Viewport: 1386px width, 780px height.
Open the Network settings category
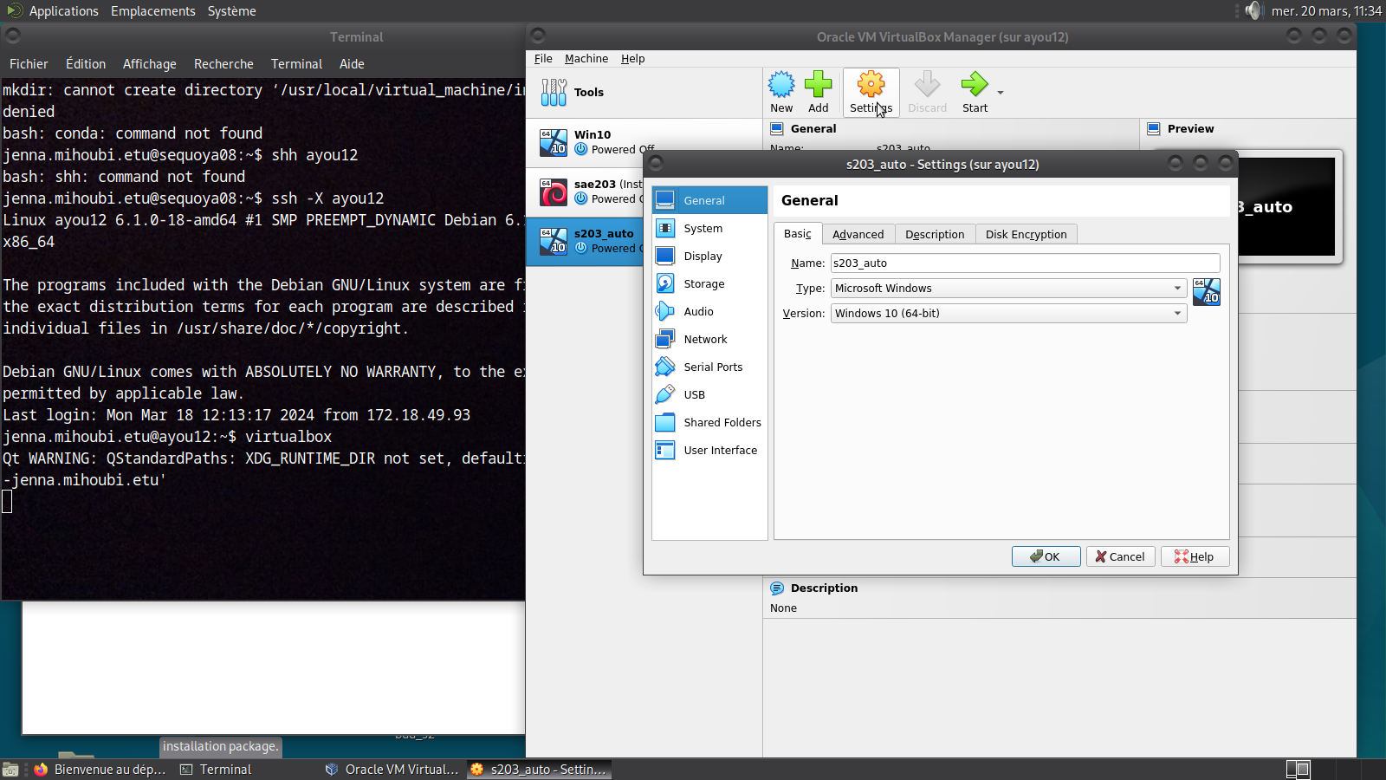click(x=709, y=339)
